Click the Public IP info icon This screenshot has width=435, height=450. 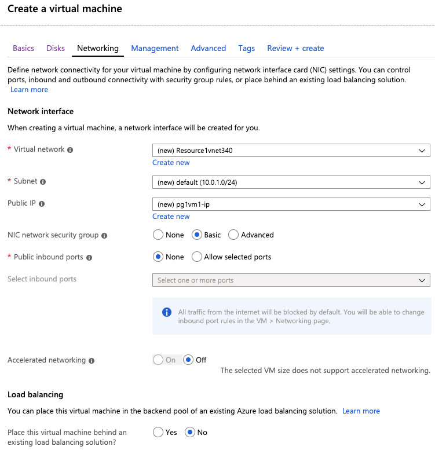coord(42,204)
